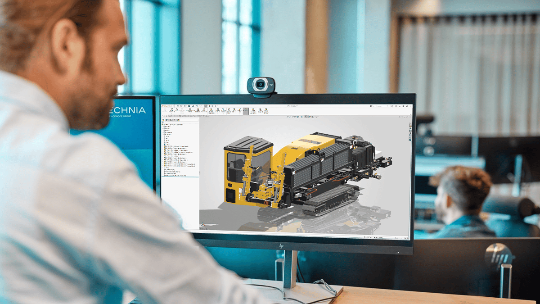Activate the highlighted Select arrow tool
Viewport: 540px width, 304px height.
[x=206, y=106]
